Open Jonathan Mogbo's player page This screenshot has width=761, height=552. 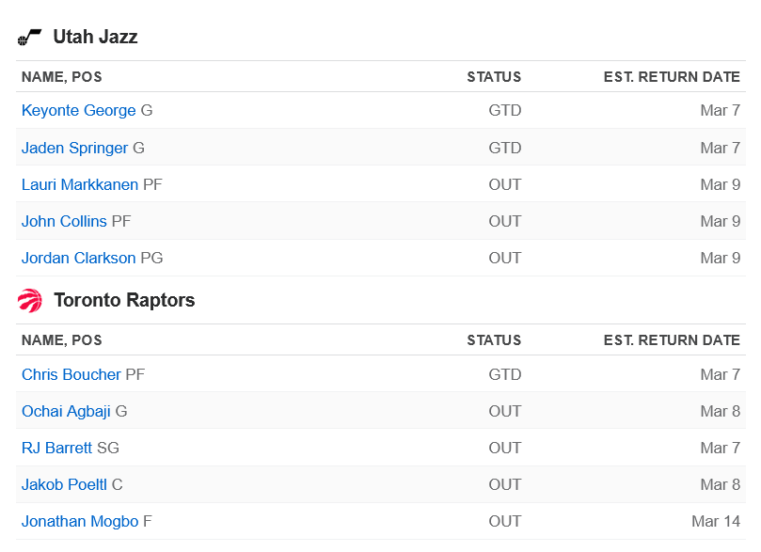click(80, 521)
